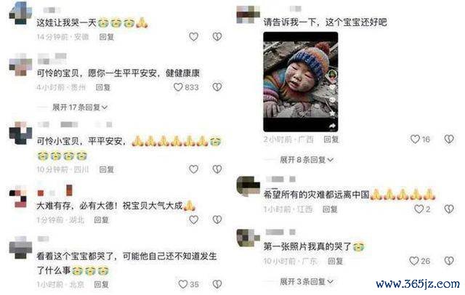Expand 展开8条回复 under the image comment
465x295 pixels.
coord(307,160)
